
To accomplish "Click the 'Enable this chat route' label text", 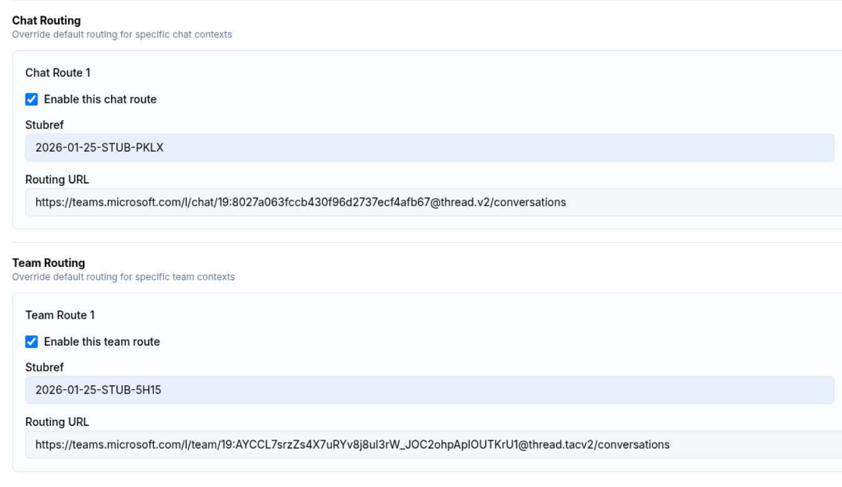I will pyautogui.click(x=100, y=99).
